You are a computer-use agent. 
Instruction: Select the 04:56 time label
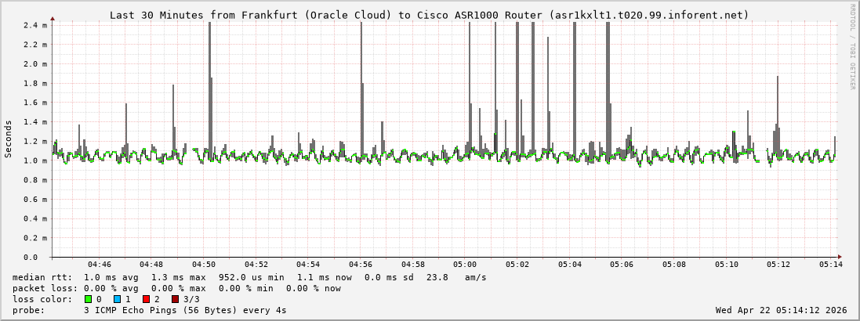[x=361, y=265]
